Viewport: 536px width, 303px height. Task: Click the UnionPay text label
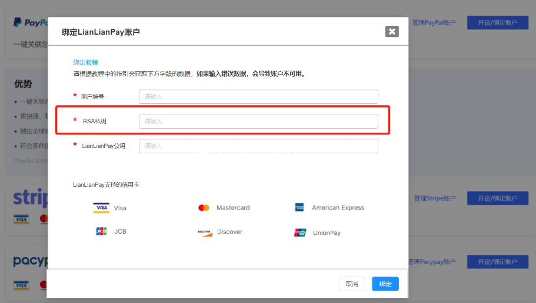(x=327, y=233)
